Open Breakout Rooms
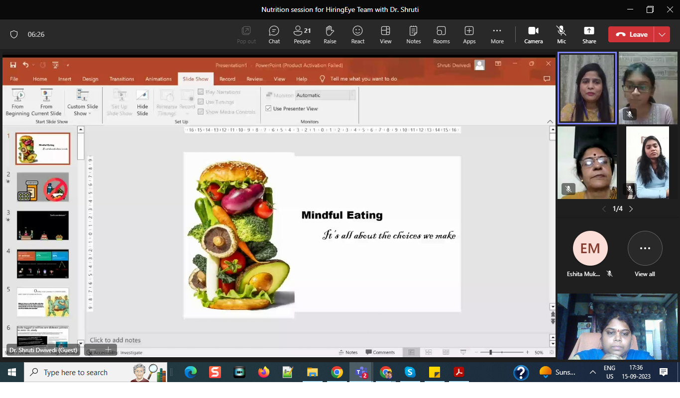Viewport: 680px width, 398px height. point(441,34)
